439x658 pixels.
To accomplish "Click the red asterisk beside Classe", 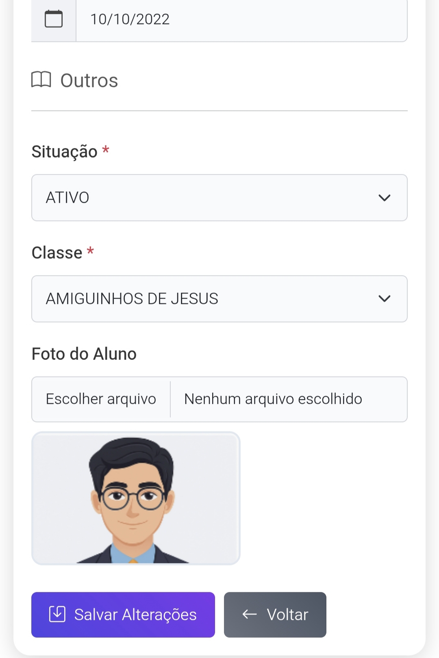I will coord(90,251).
